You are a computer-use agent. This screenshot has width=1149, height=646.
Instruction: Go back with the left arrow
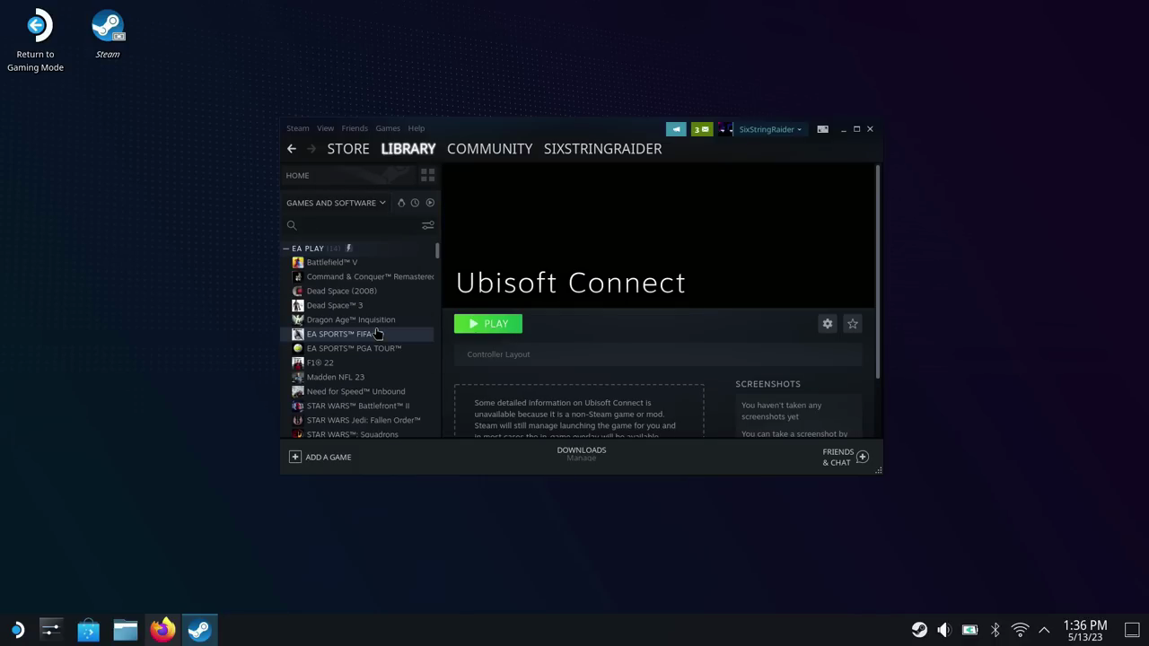[292, 149]
